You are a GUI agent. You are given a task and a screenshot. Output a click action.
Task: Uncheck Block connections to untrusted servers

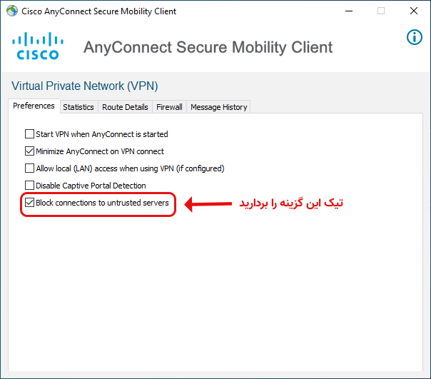pos(29,203)
